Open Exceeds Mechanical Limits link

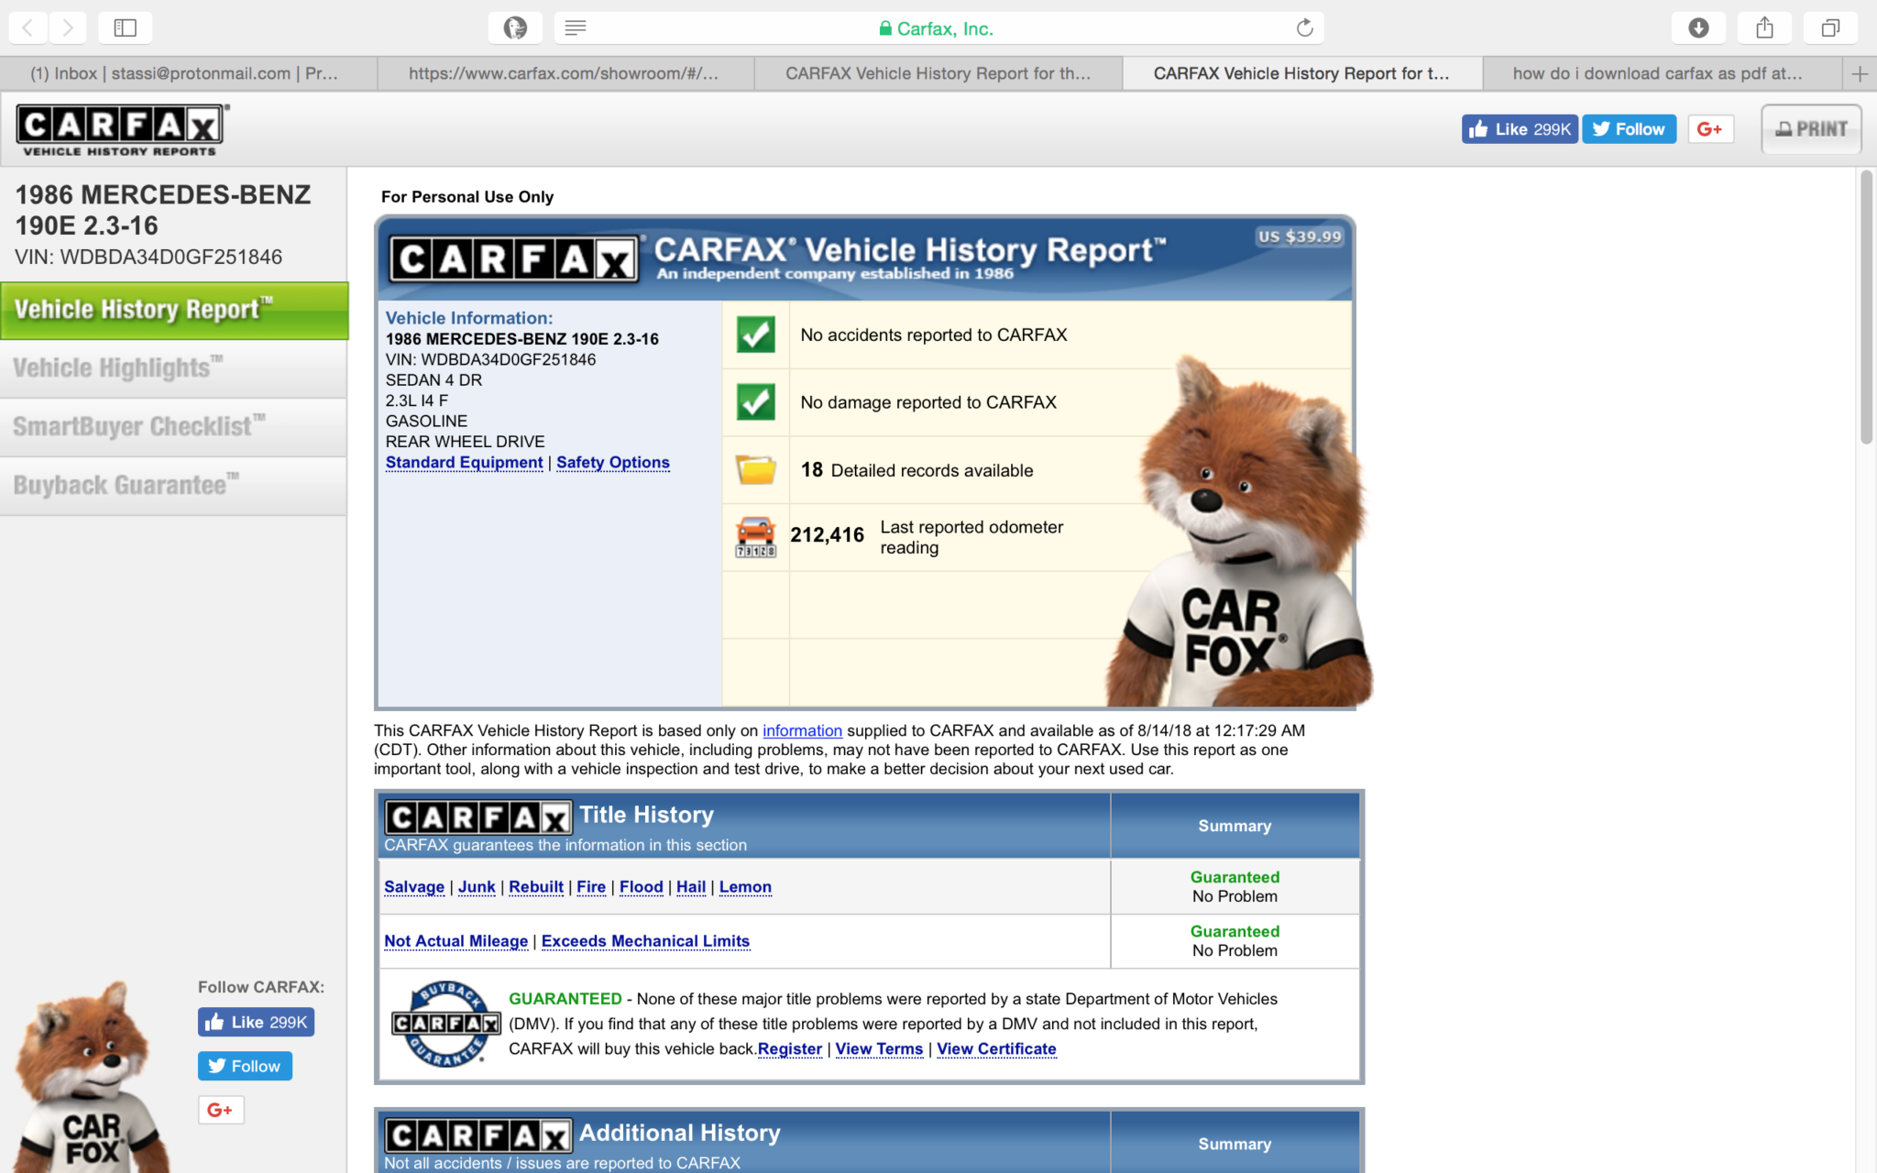point(645,940)
